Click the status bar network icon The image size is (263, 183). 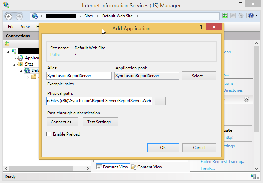(x=254, y=176)
